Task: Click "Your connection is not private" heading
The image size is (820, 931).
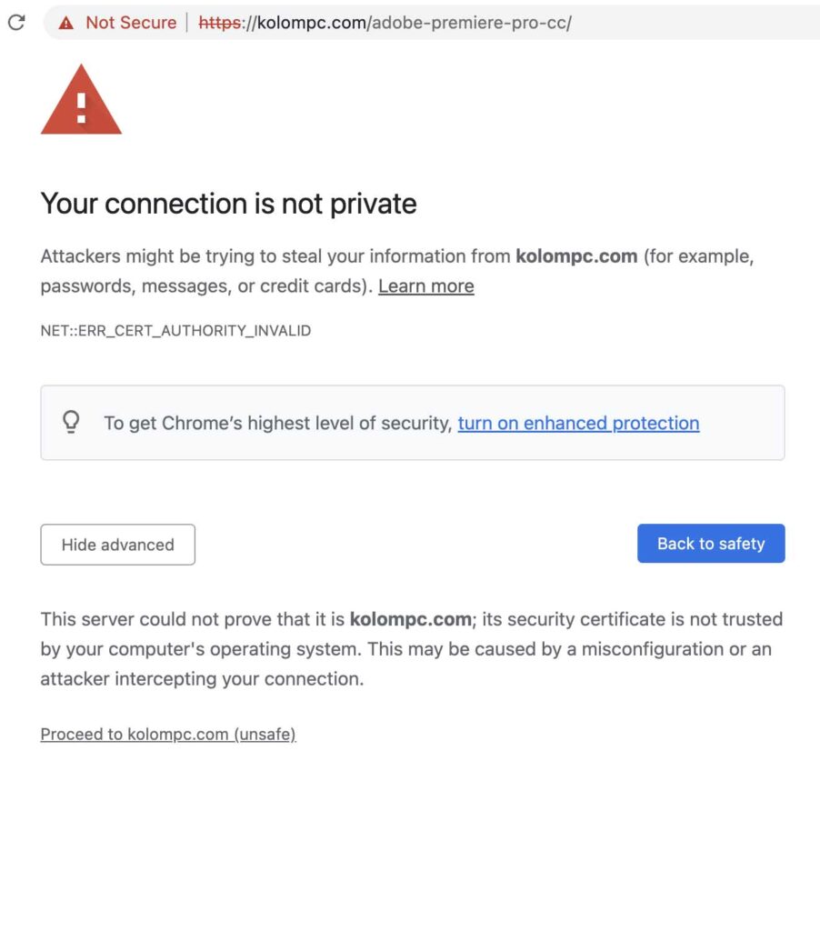Action: (x=228, y=204)
